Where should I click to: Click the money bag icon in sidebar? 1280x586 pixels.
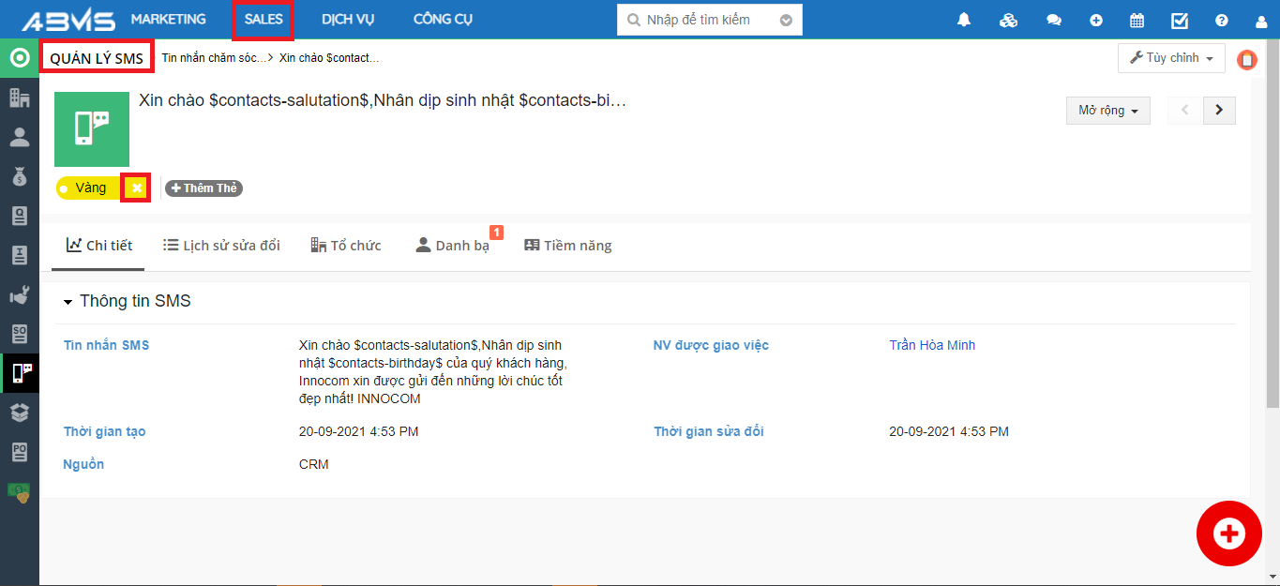tap(19, 175)
